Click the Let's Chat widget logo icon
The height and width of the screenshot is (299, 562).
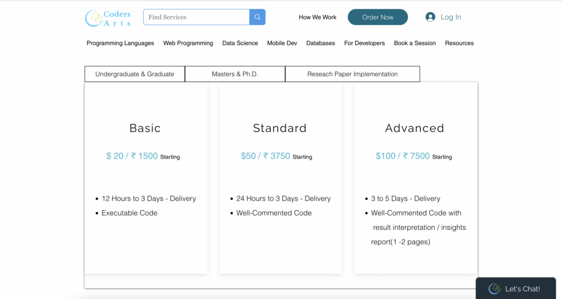click(x=494, y=289)
